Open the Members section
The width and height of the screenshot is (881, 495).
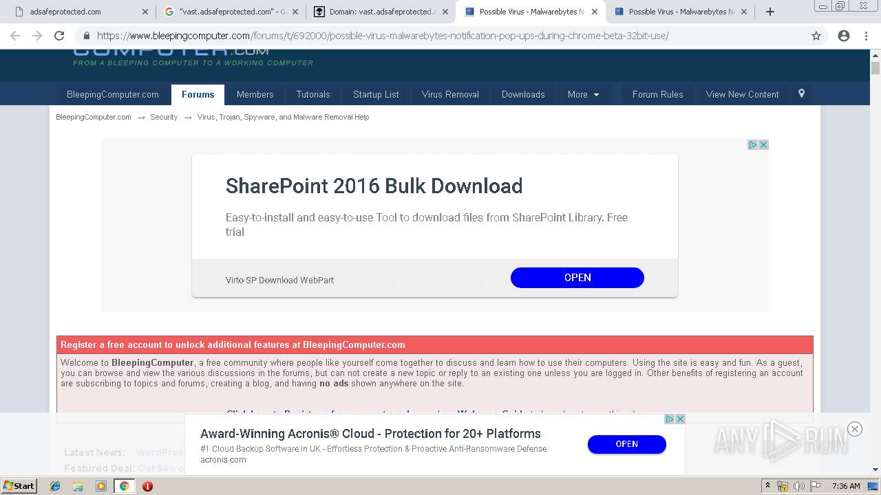[255, 94]
